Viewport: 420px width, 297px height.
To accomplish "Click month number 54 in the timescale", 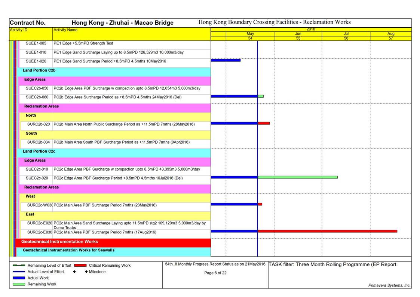I will pyautogui.click(x=250, y=38).
